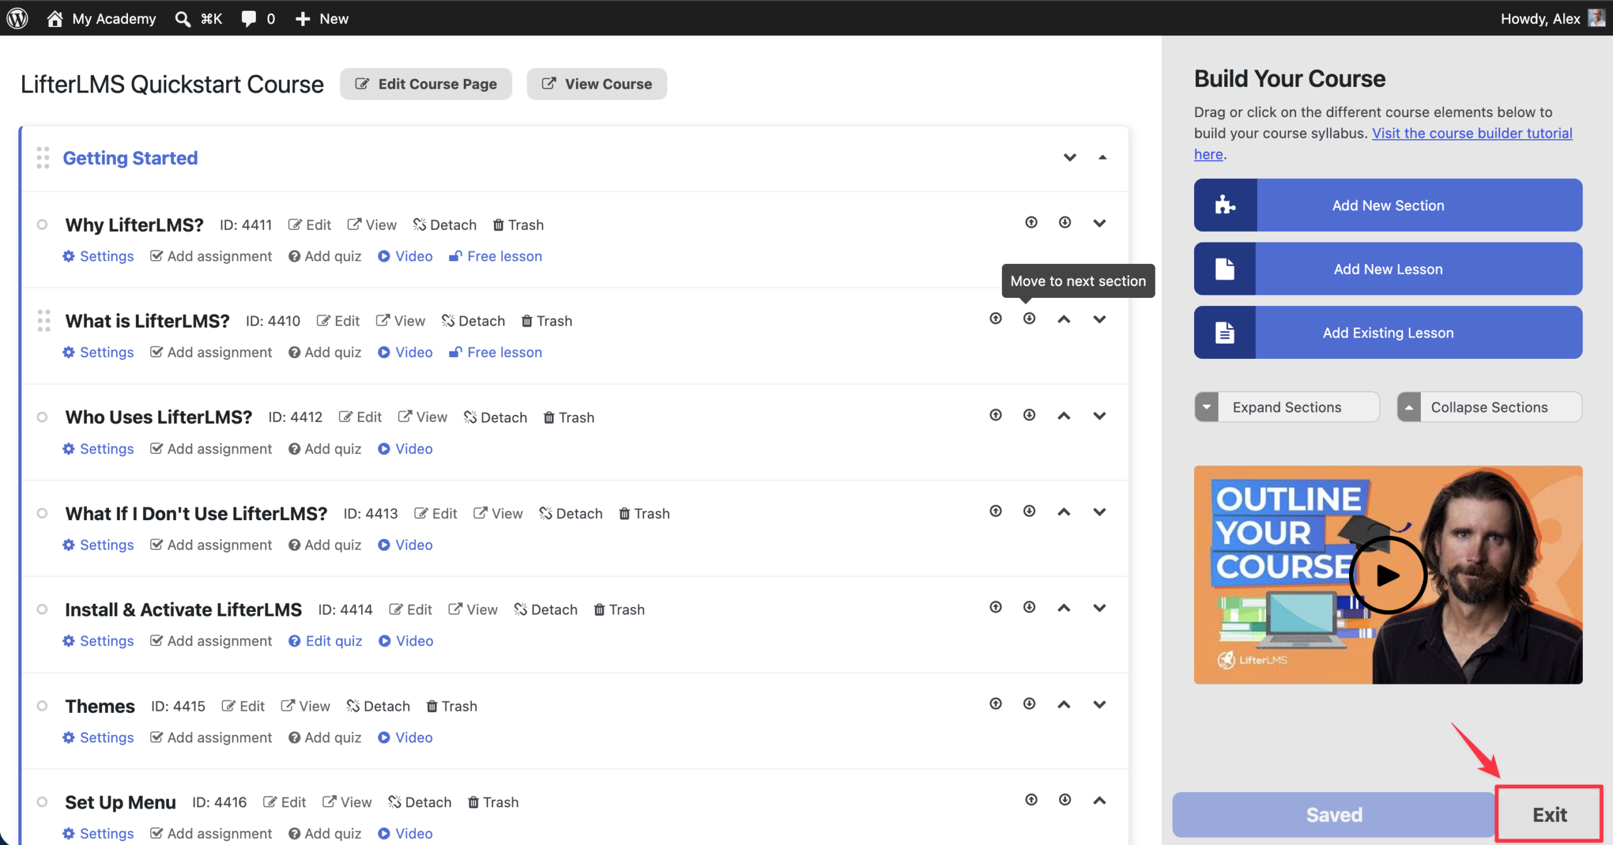Viewport: 1613px width, 845px height.
Task: Open Video for Themes lesson
Action: [405, 737]
